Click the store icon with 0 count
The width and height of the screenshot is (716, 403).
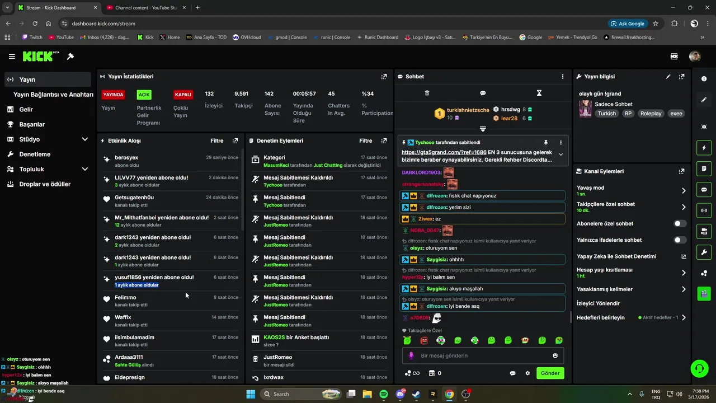pyautogui.click(x=435, y=373)
